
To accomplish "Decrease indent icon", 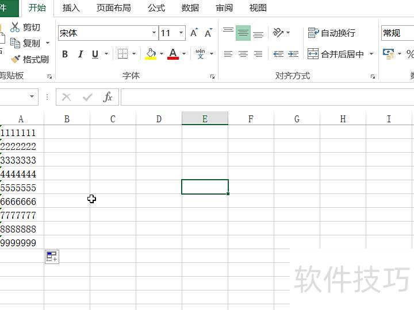I will (x=278, y=54).
